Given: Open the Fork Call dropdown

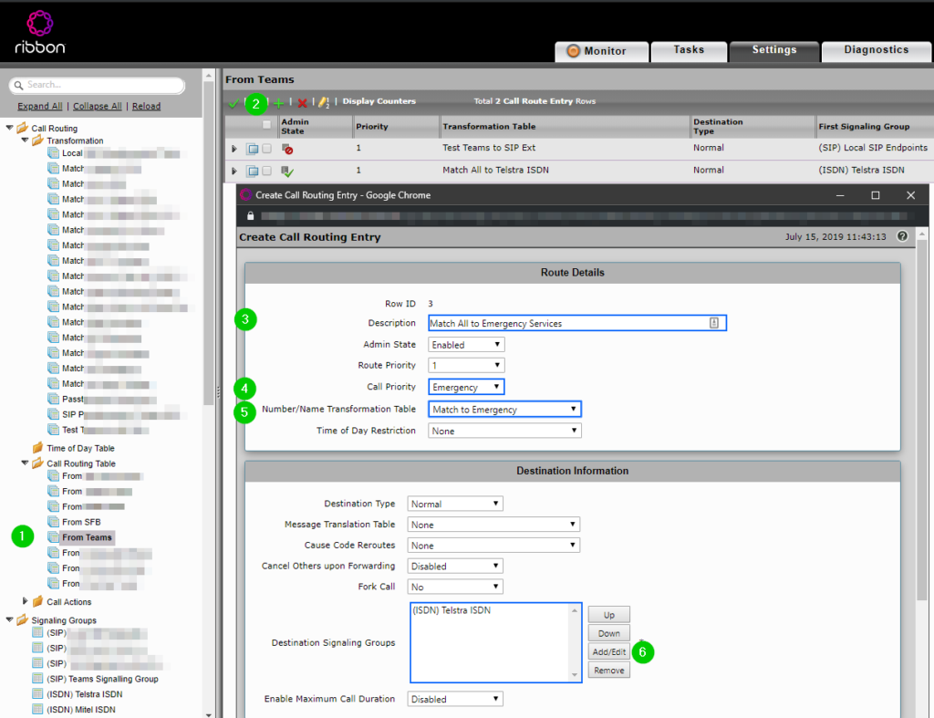Looking at the screenshot, I should pyautogui.click(x=455, y=587).
